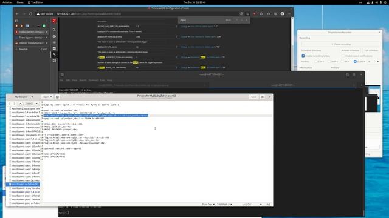Expand the Open dropdown in the Text Editor

click(47, 97)
